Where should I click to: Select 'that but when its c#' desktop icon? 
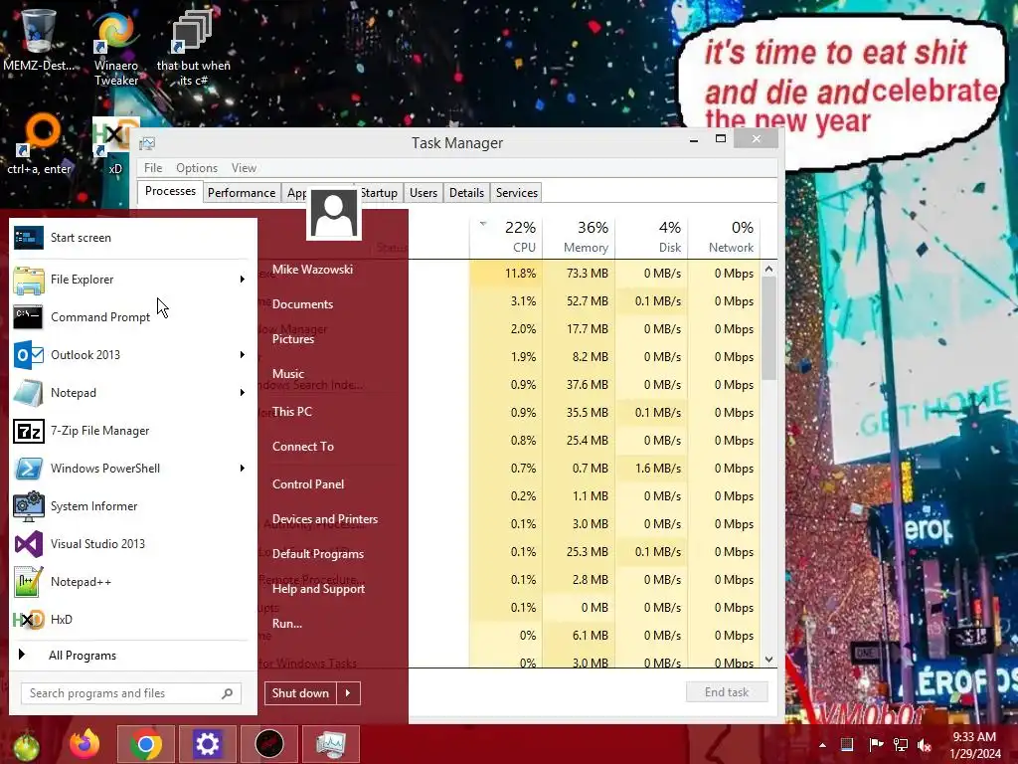point(193,50)
